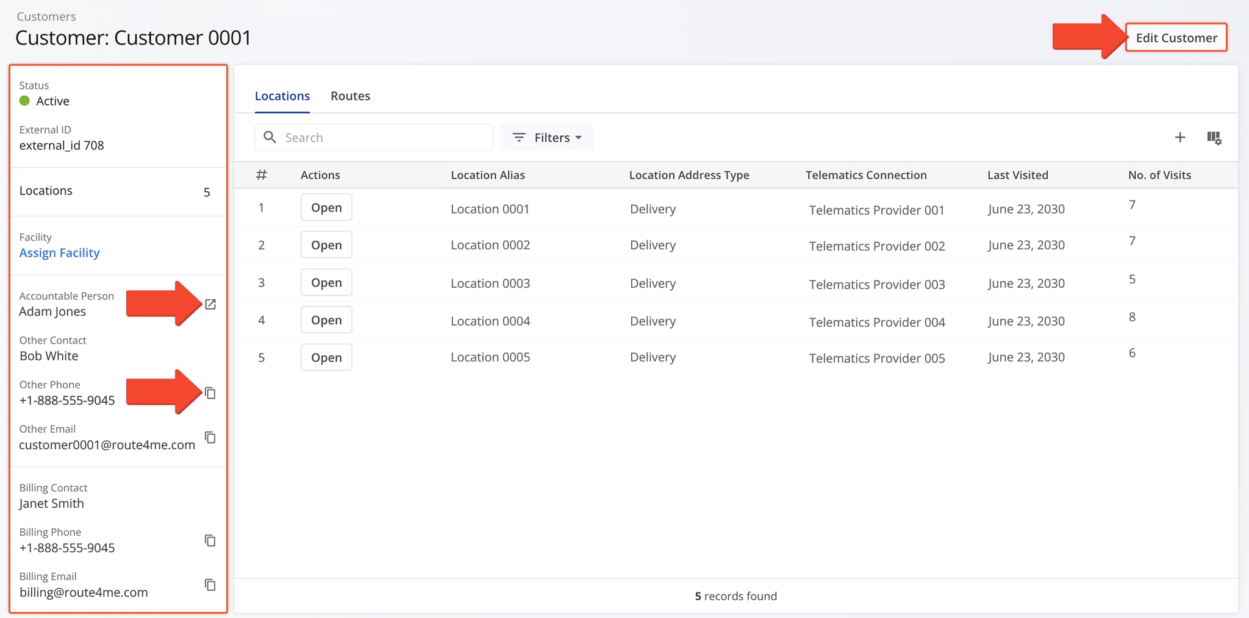Open the Customers breadcrumb link

click(46, 16)
